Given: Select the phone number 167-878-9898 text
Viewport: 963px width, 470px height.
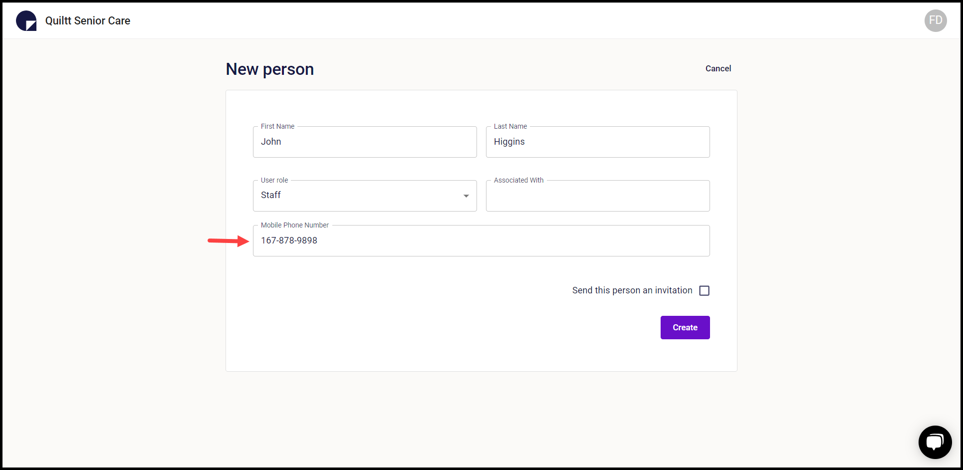Looking at the screenshot, I should tap(289, 240).
